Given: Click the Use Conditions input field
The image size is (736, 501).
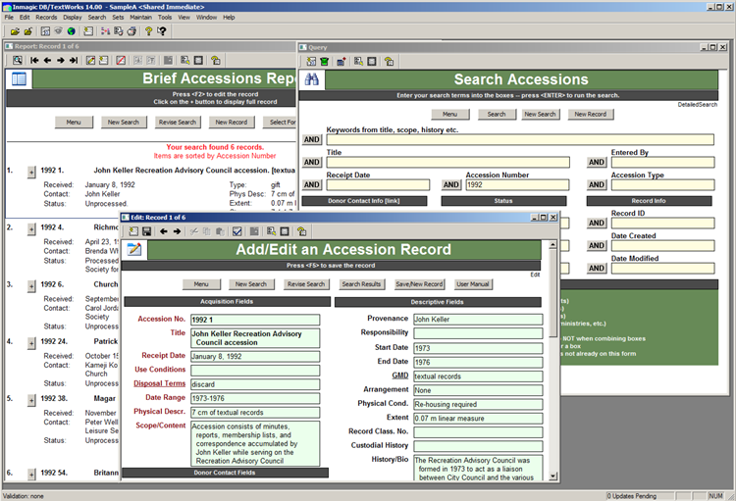Looking at the screenshot, I should (255, 371).
